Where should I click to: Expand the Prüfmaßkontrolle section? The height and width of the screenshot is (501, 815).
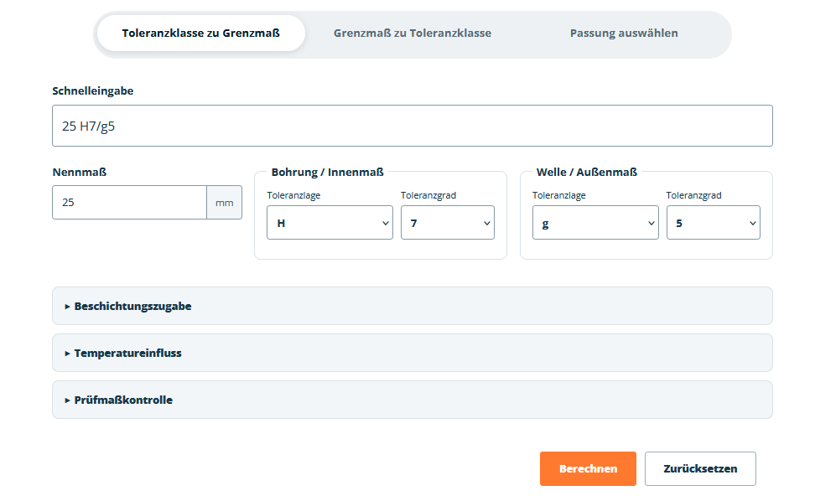(x=413, y=400)
